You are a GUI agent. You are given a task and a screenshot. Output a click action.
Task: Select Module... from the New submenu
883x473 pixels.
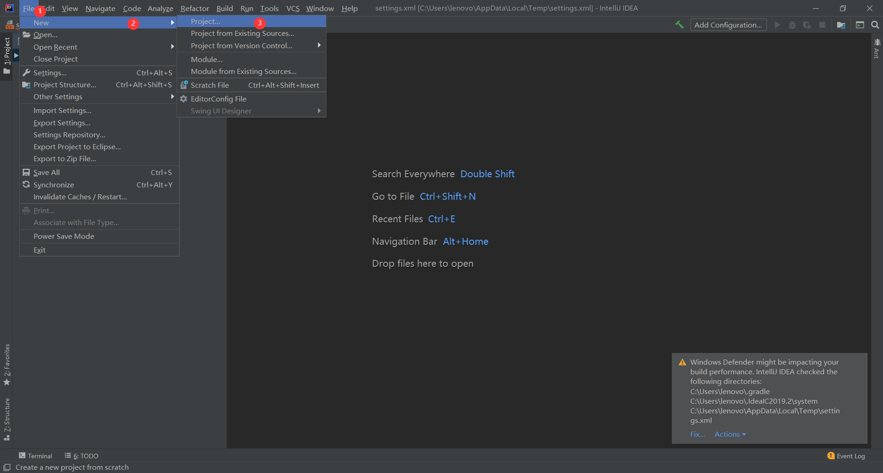pyautogui.click(x=252, y=60)
